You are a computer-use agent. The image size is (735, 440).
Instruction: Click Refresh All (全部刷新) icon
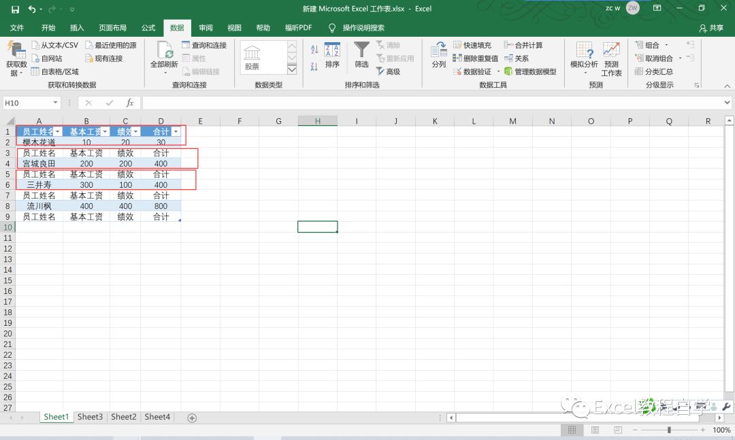pyautogui.click(x=164, y=51)
